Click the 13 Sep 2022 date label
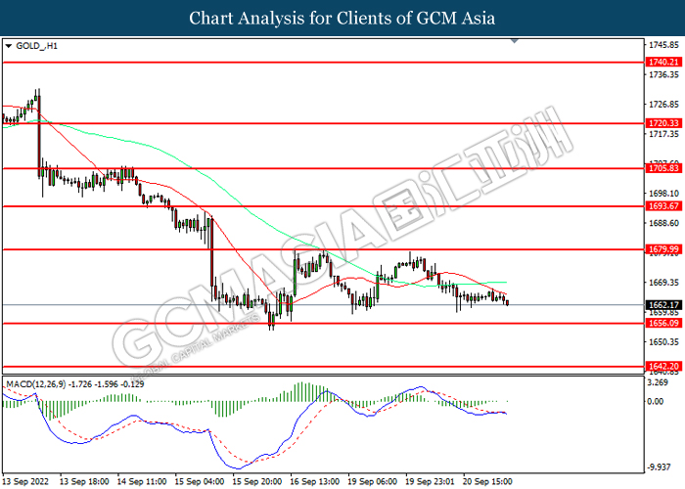685x489 pixels. pyautogui.click(x=25, y=482)
